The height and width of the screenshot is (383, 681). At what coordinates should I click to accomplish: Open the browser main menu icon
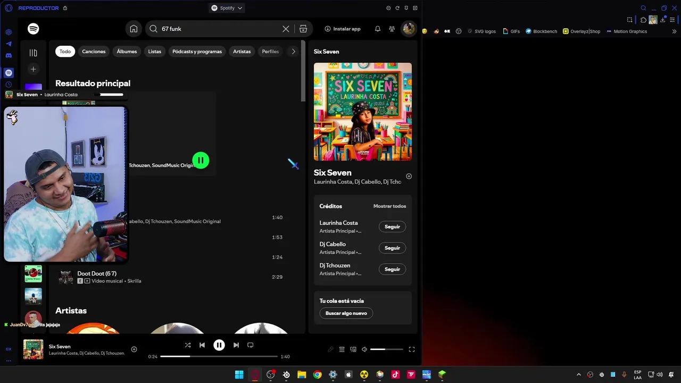tap(673, 20)
